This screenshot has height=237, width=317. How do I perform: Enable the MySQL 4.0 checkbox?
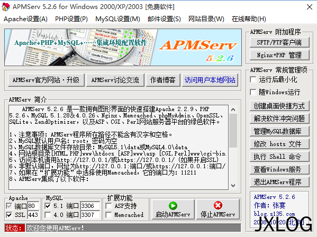click(48, 215)
